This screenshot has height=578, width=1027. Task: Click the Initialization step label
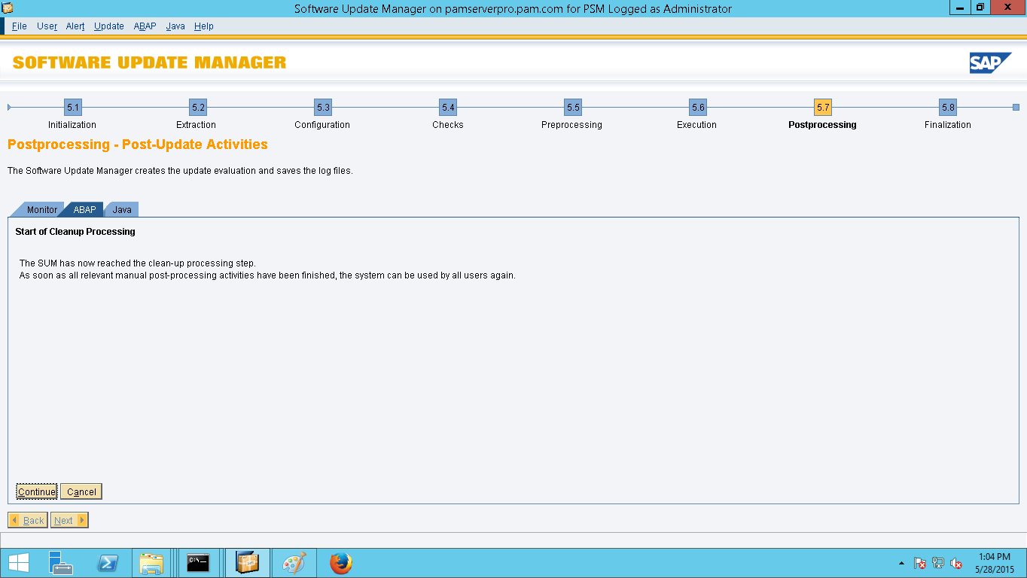[72, 125]
